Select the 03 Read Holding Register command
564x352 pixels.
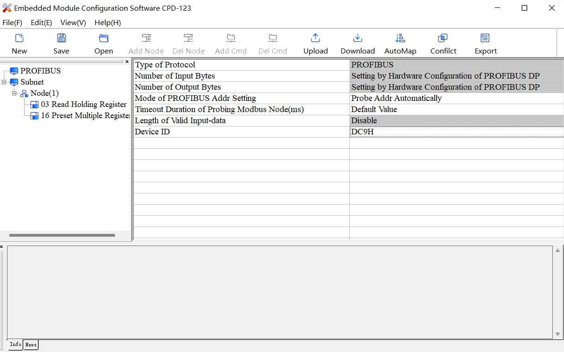click(x=83, y=104)
